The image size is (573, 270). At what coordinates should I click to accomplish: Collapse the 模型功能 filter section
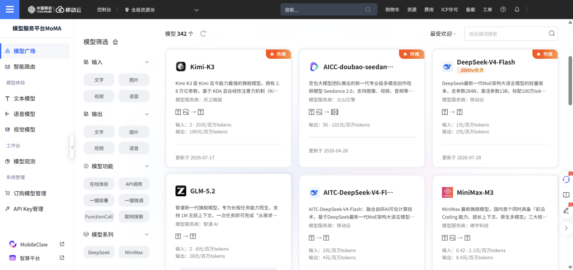(x=147, y=166)
